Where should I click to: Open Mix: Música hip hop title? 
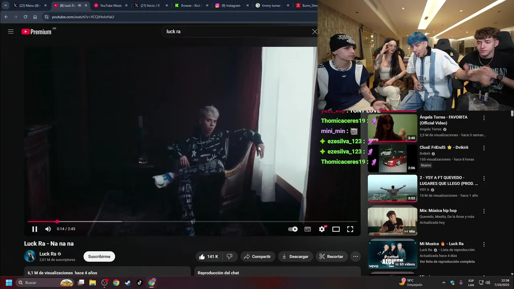tap(438, 211)
